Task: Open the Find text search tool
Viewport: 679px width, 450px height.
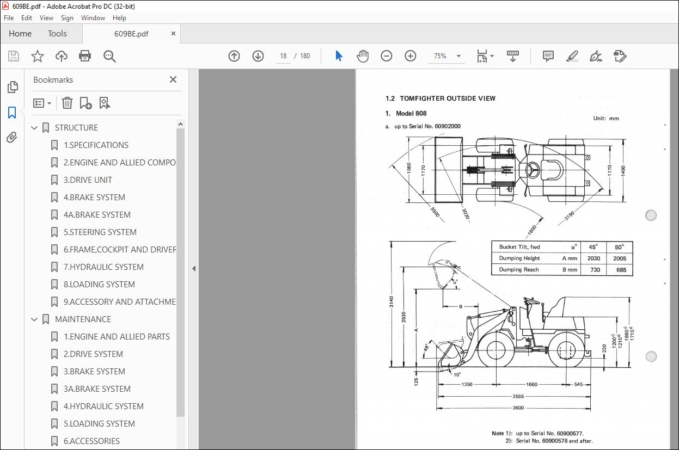Action: [x=109, y=56]
